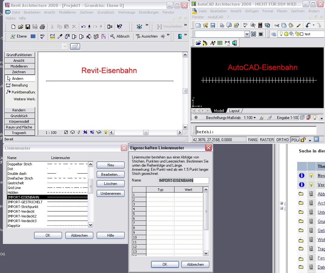Click AutoCAD's plot printer icon
The image size is (325, 273).
point(222,25)
